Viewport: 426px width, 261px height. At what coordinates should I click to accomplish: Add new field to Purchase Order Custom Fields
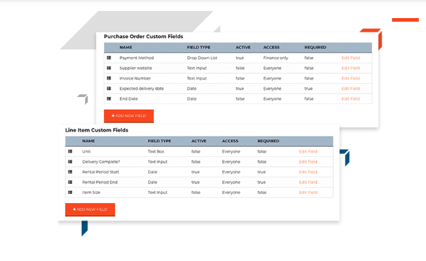129,116
